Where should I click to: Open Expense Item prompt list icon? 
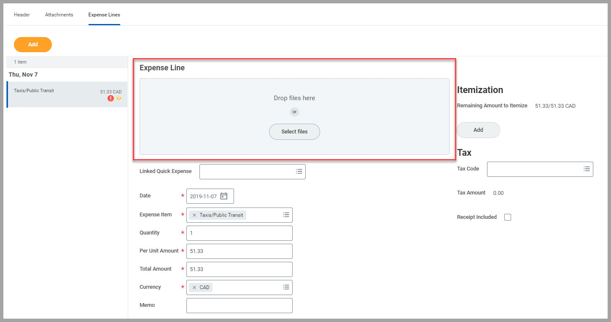click(286, 215)
